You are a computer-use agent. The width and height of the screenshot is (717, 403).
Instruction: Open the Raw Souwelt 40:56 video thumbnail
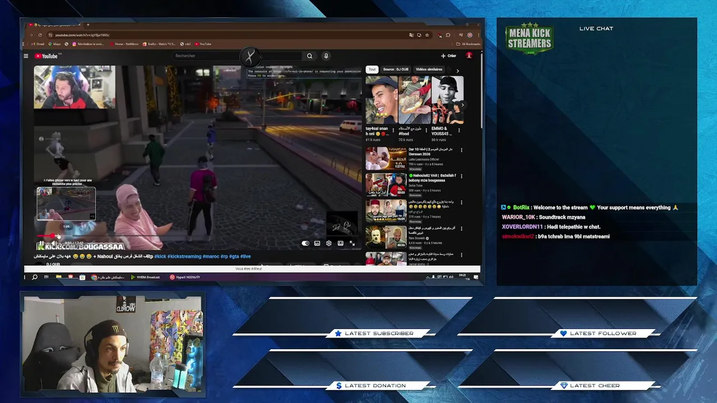[x=386, y=237]
